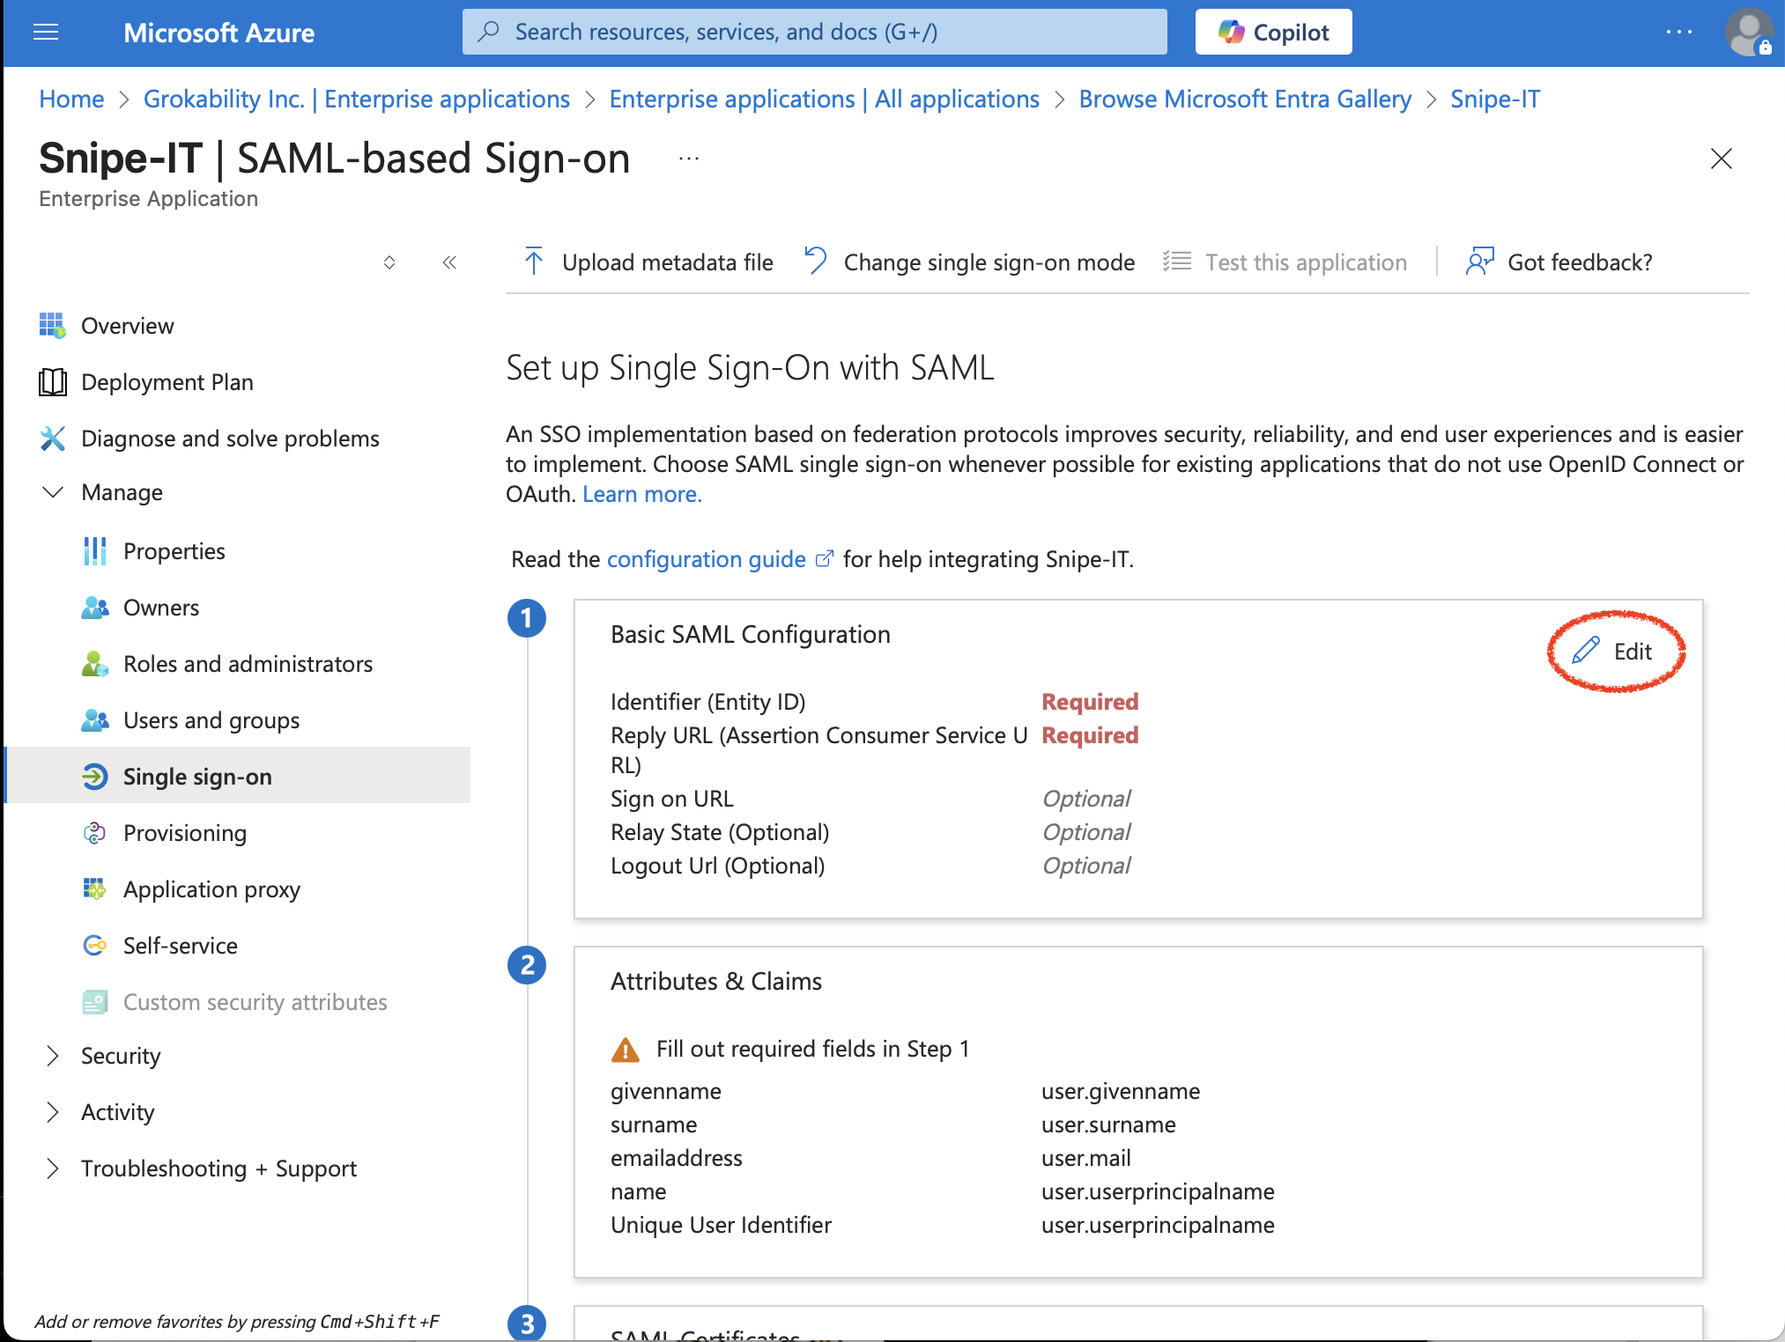Click the Owners people icon
This screenshot has height=1342, width=1785.
[94, 607]
